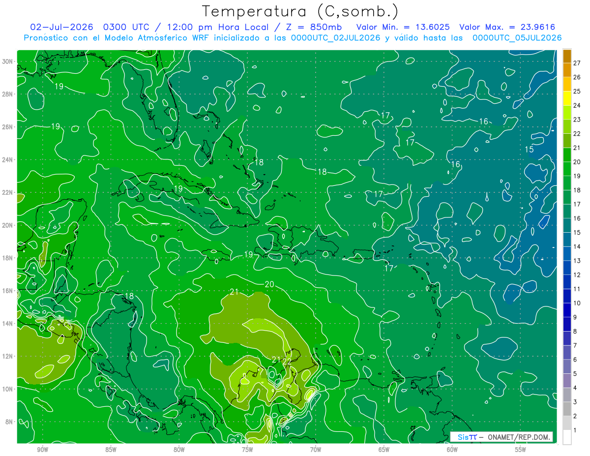Viewport: 590px width, 456px height.
Task: Click the '85W' longitude axis label
Action: point(111,450)
